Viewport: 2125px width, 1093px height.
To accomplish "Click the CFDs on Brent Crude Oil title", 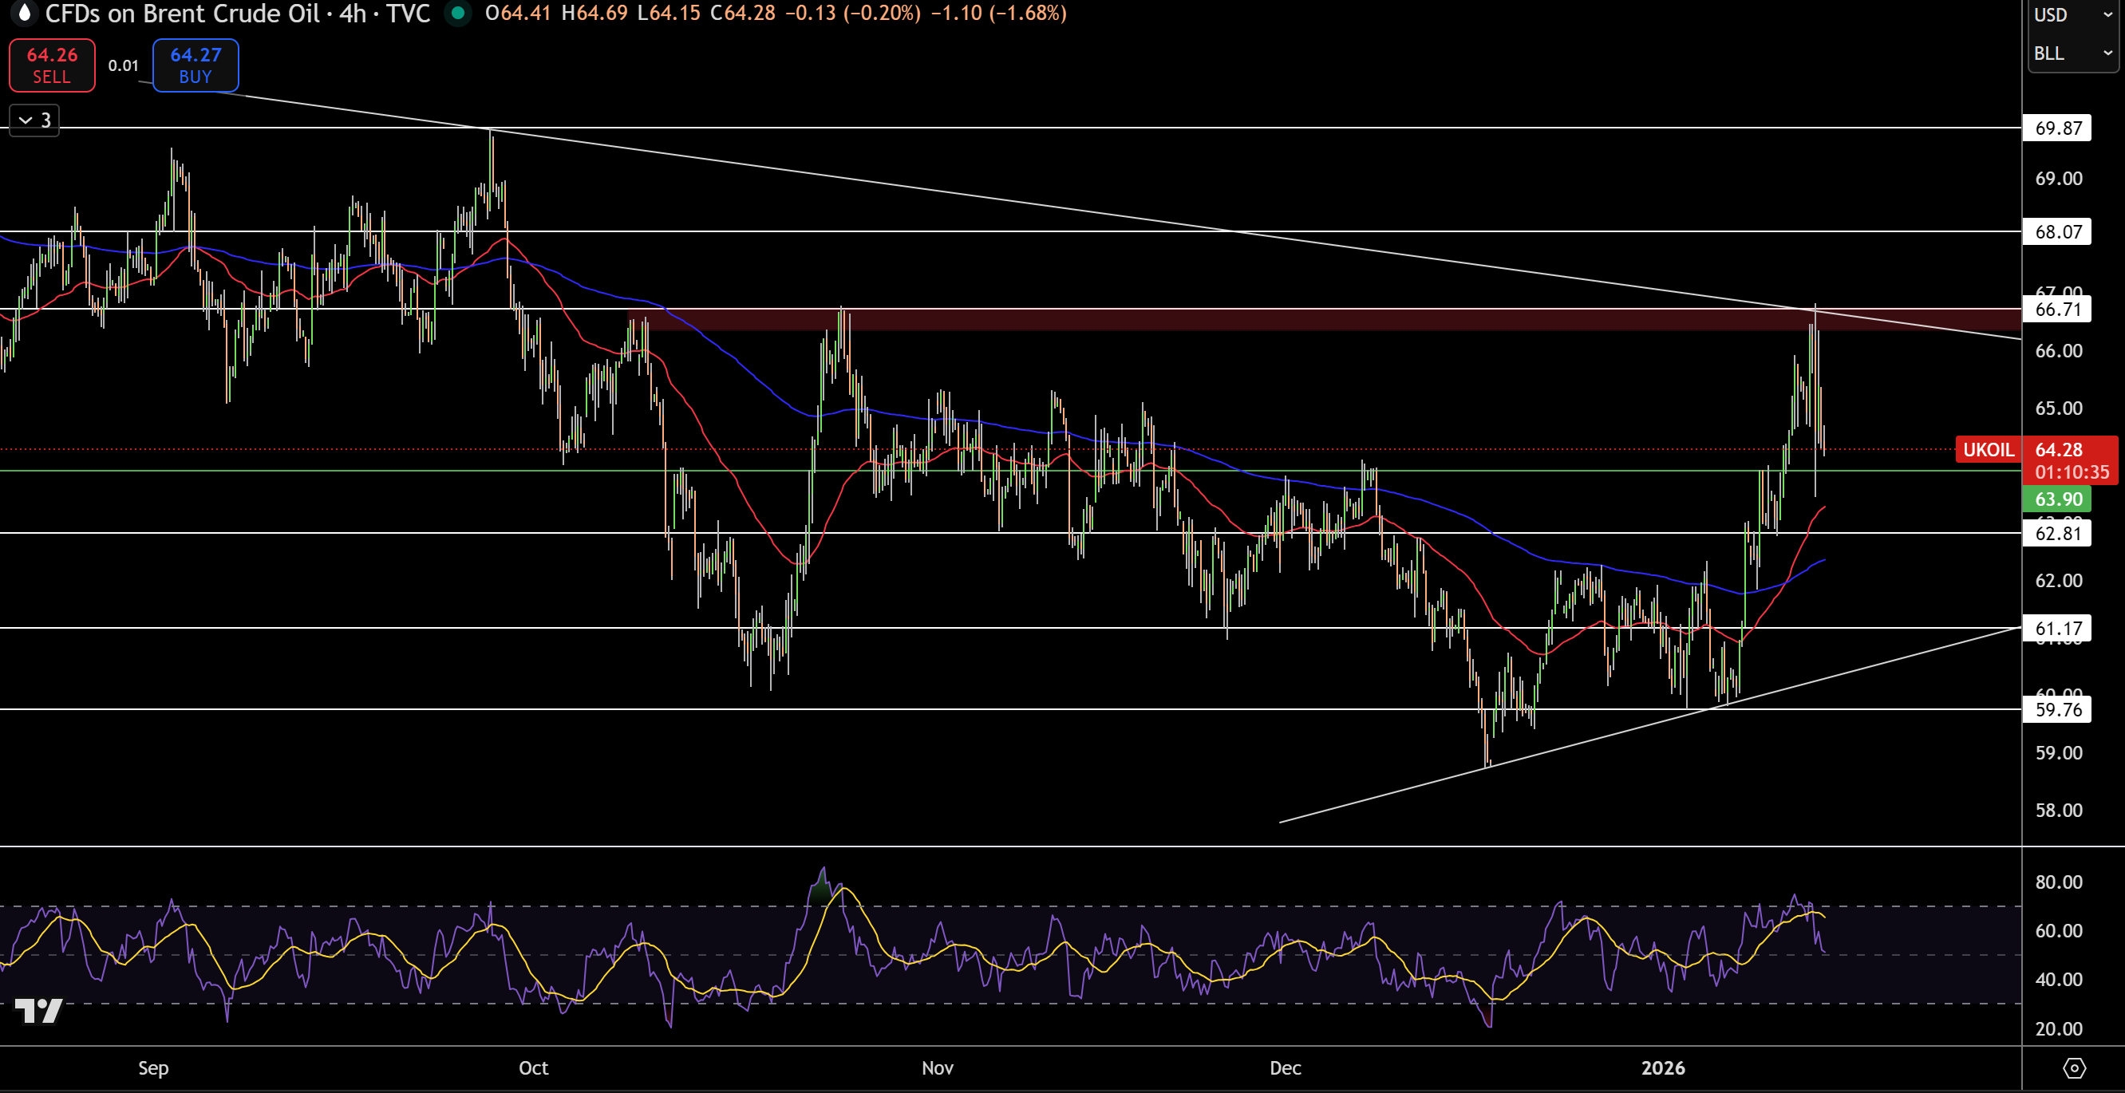I will [181, 14].
